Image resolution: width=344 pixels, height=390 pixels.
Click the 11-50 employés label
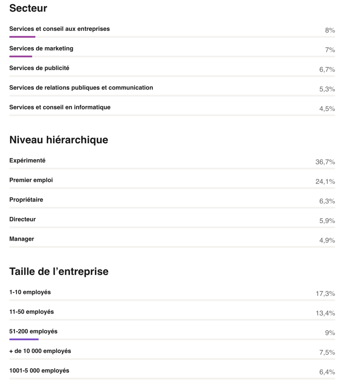pos(32,312)
